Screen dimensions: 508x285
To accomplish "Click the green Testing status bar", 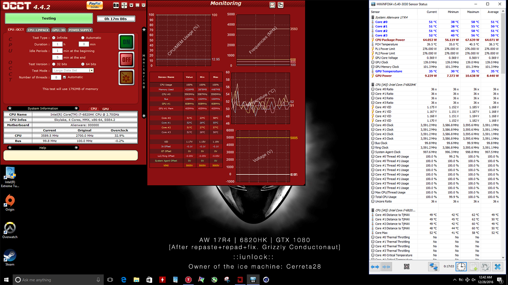I will tap(49, 18).
